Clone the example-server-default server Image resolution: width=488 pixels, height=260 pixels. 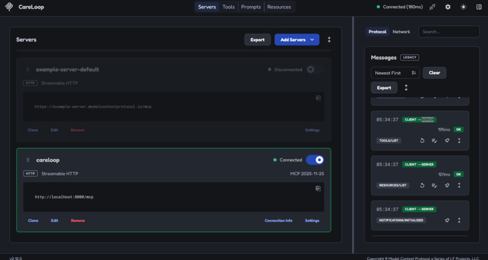point(33,130)
